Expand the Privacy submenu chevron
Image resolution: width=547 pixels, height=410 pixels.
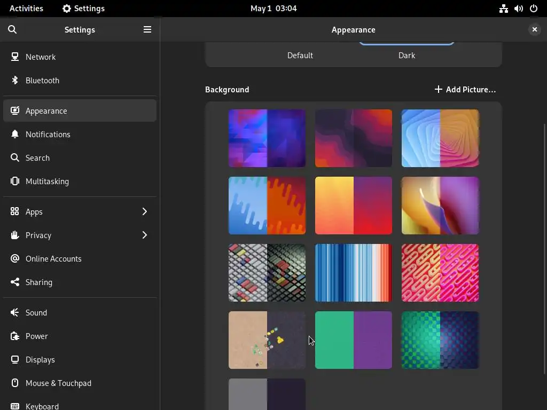[144, 235]
